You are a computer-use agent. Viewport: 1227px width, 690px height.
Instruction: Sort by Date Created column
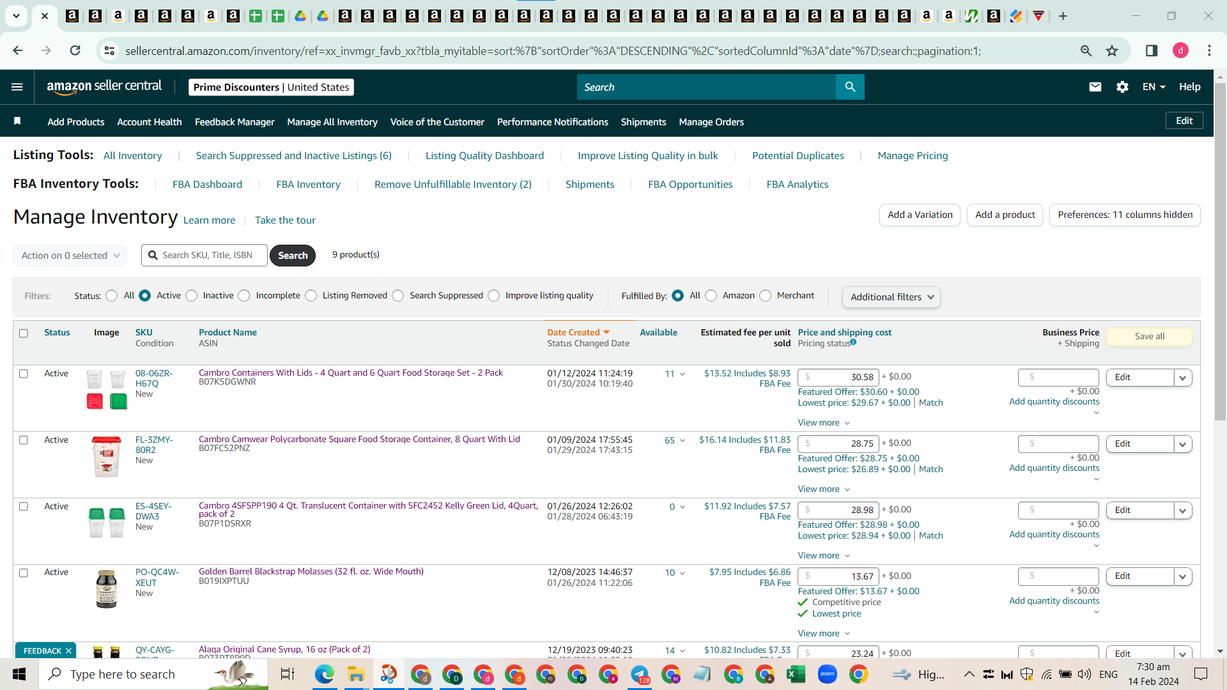[x=578, y=332]
